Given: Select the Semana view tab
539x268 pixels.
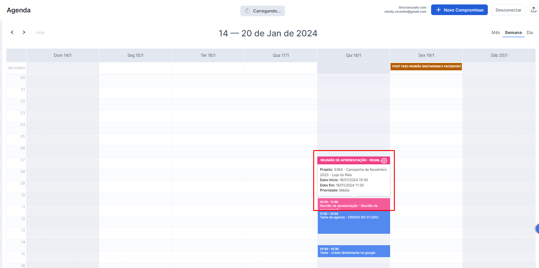Looking at the screenshot, I should [x=513, y=33].
